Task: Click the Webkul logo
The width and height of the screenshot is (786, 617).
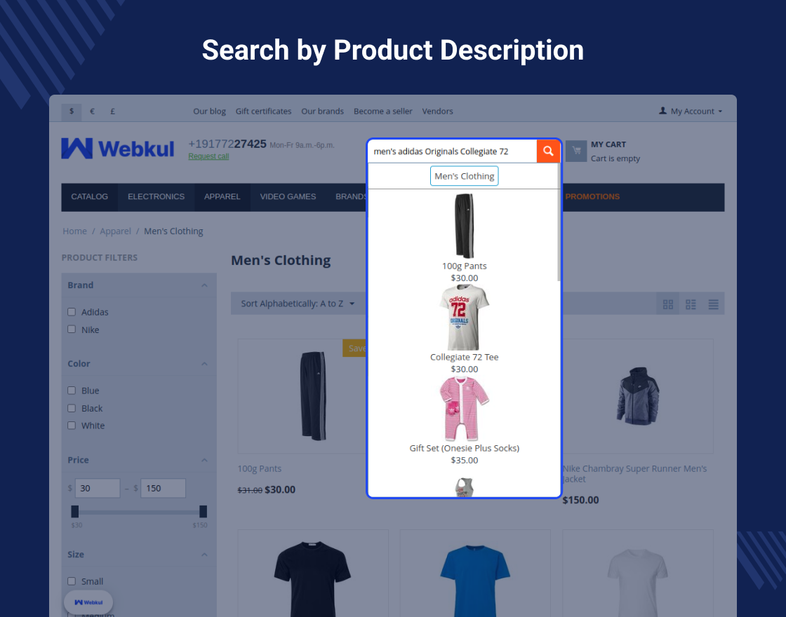Action: click(x=118, y=149)
